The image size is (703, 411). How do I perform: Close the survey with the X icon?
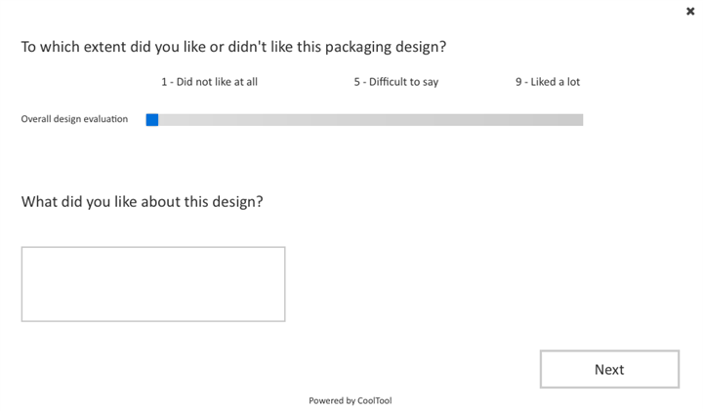point(690,12)
